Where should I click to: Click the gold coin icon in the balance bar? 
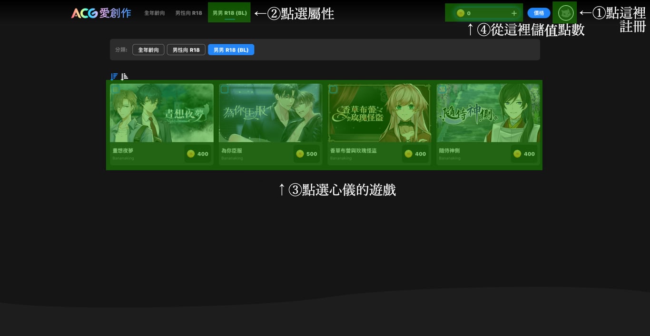click(x=460, y=13)
